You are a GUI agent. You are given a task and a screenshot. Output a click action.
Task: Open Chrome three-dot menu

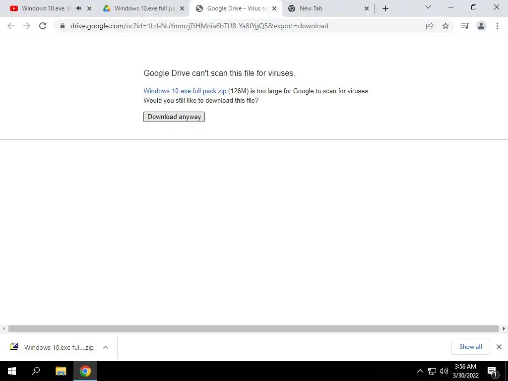click(497, 26)
